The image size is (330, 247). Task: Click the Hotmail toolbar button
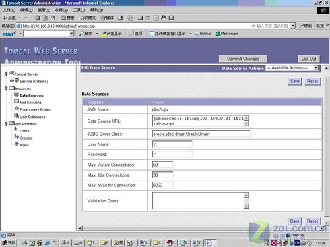point(203,34)
